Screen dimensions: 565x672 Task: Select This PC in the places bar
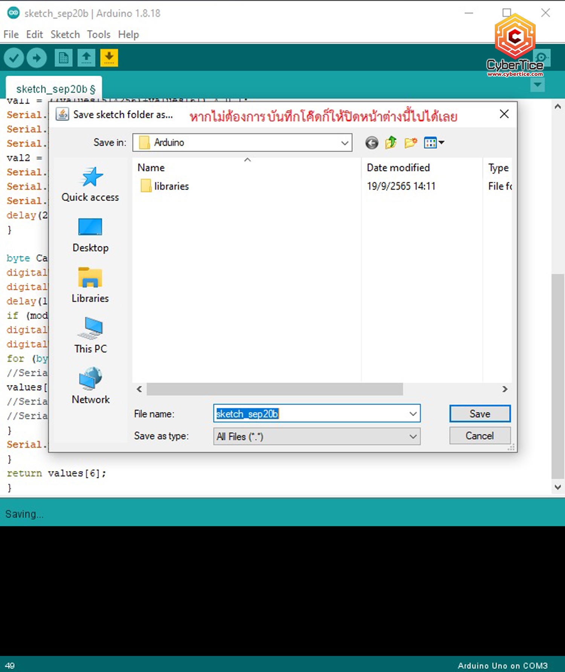(x=90, y=336)
